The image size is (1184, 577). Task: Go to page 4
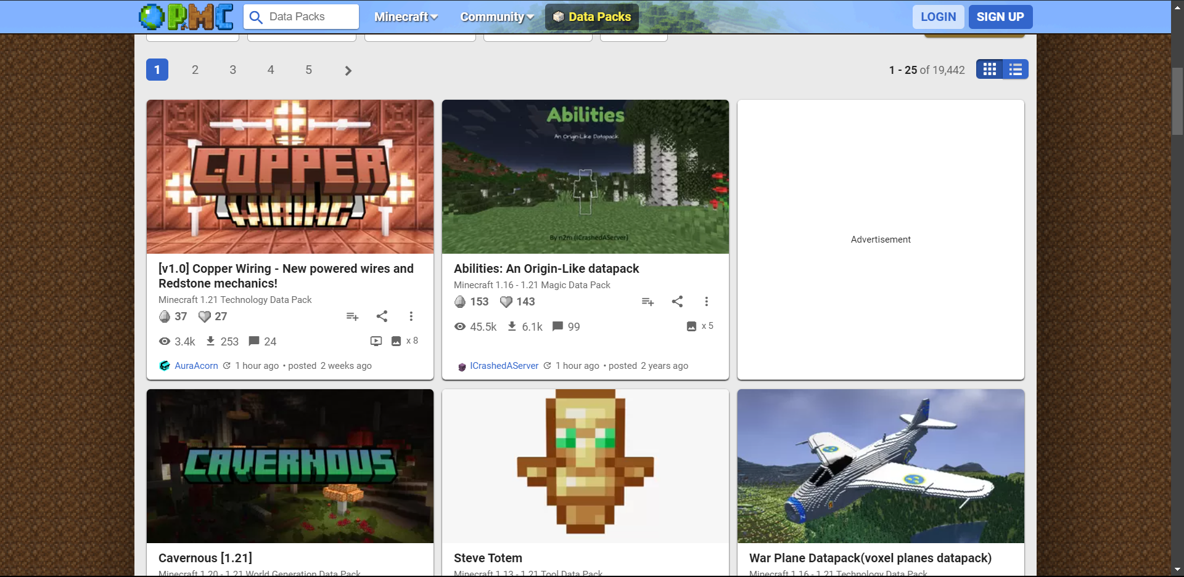click(x=271, y=70)
